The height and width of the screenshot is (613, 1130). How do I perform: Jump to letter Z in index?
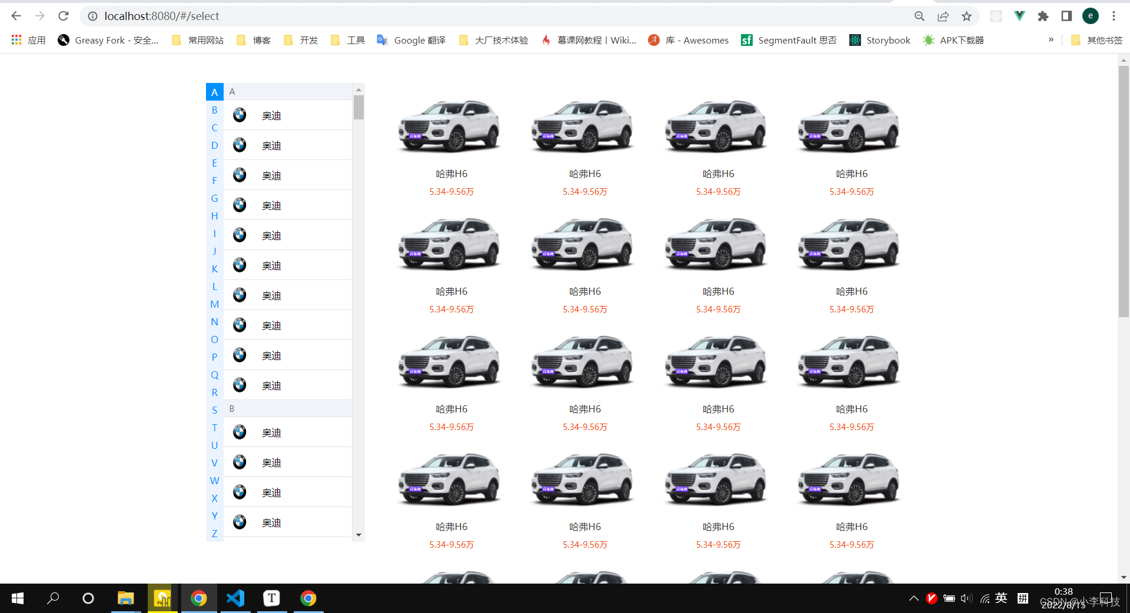tap(215, 534)
